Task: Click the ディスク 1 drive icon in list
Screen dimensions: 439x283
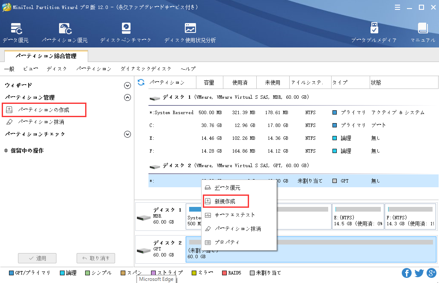Action: pyautogui.click(x=154, y=98)
